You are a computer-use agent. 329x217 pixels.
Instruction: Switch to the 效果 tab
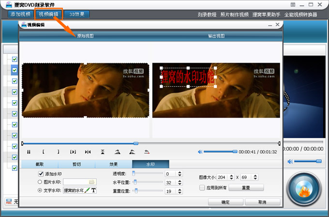pos(114,164)
